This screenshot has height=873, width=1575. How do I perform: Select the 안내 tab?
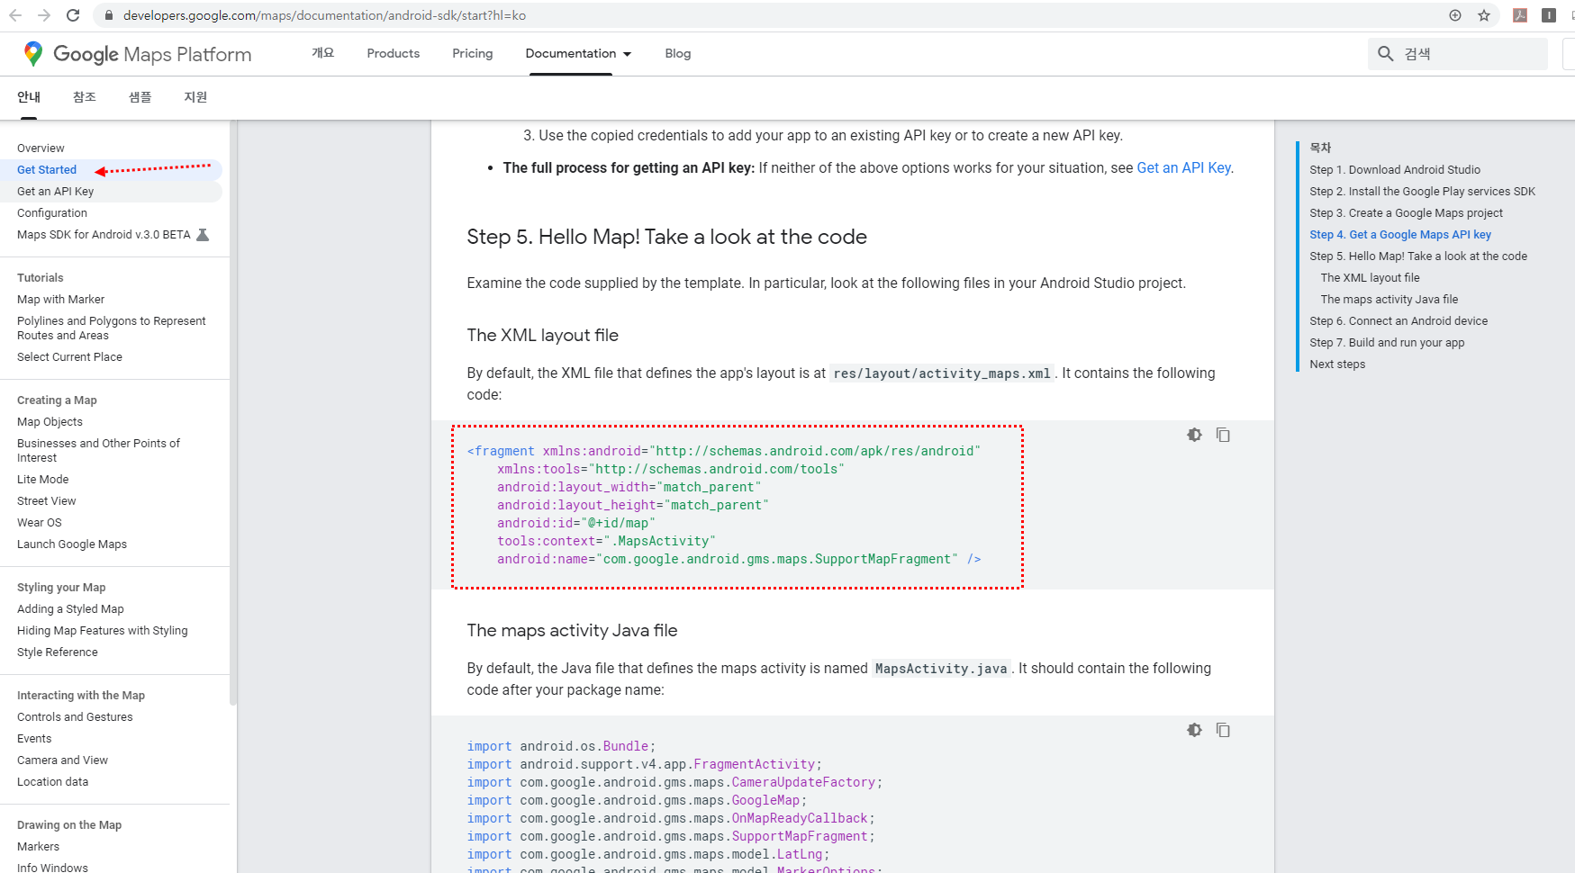29,97
